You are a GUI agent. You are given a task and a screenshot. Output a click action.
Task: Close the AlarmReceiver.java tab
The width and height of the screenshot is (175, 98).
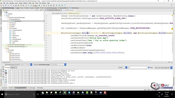75,10
